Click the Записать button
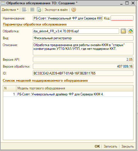Screen dimensions: 138x151 (111, 146)
